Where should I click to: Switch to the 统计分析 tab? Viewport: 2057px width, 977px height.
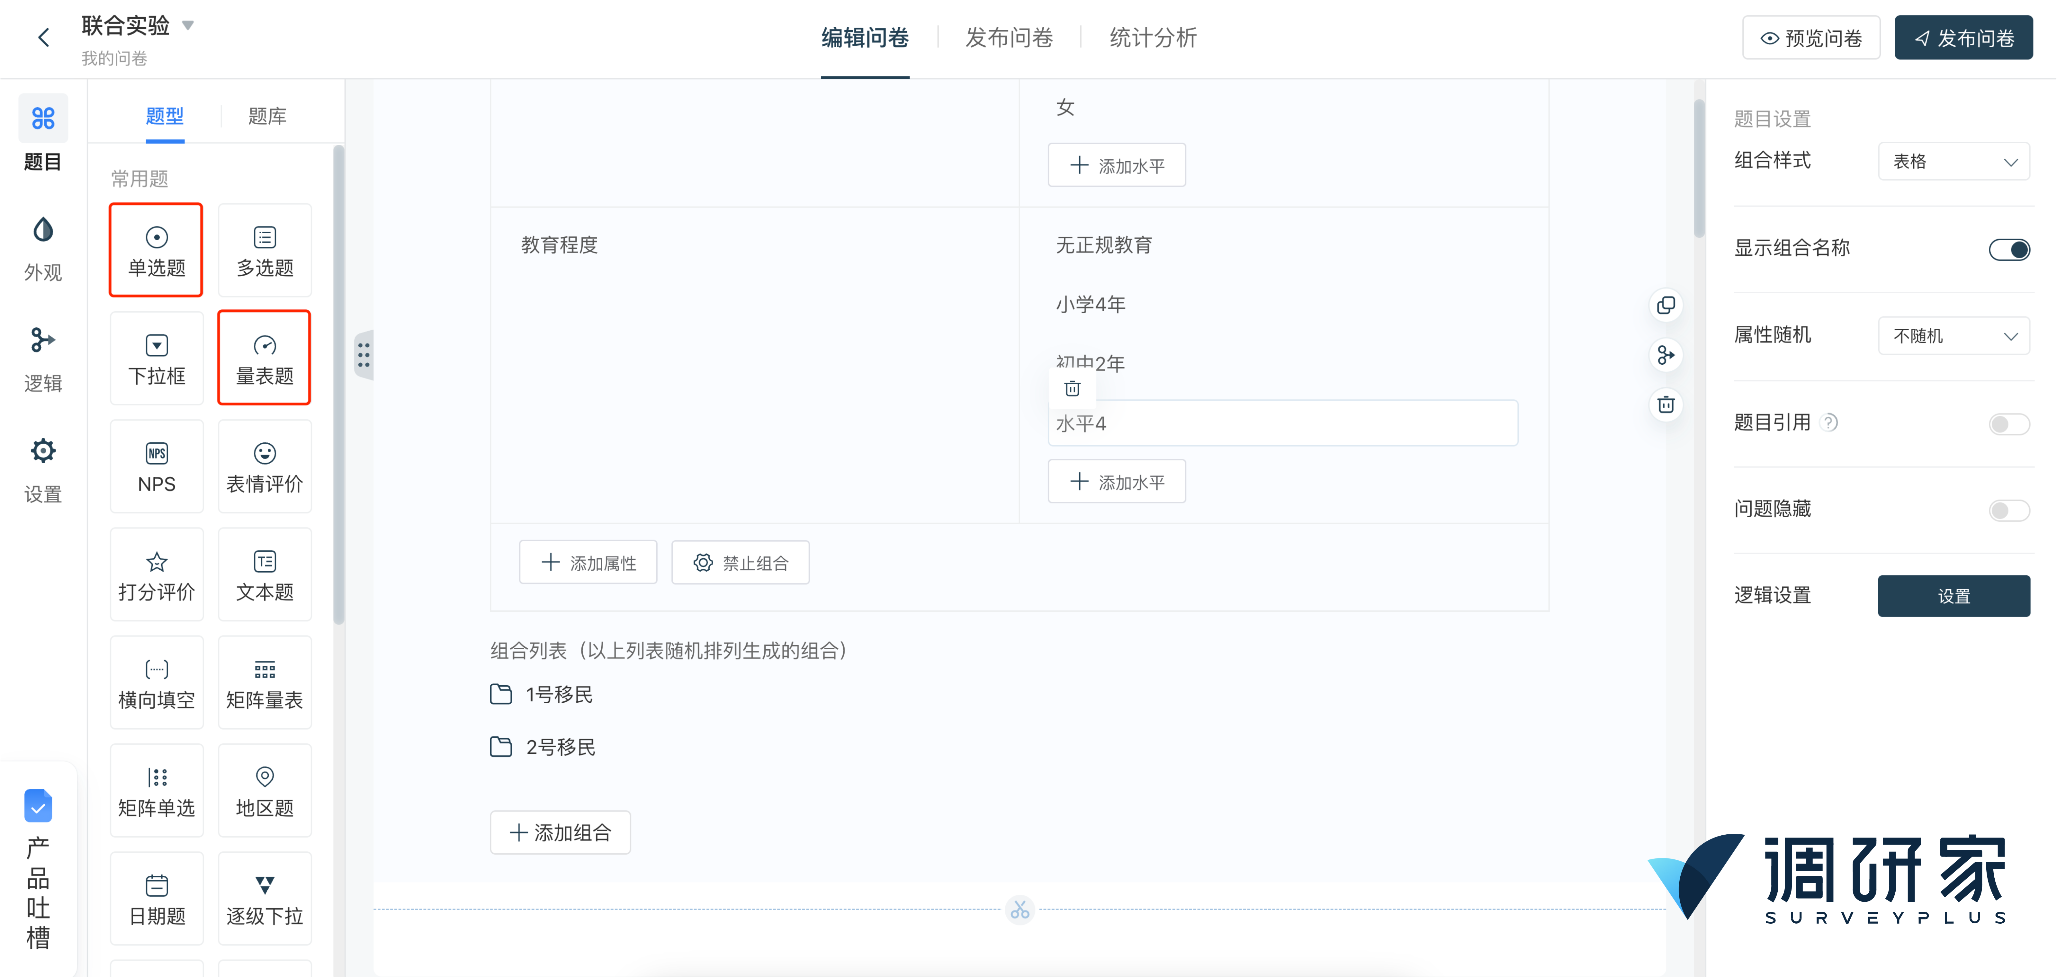(1153, 38)
